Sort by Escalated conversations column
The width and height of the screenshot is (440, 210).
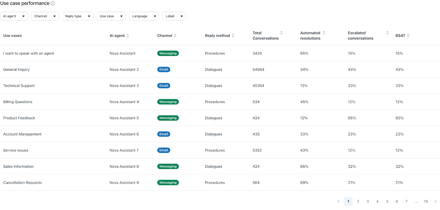pyautogui.click(x=387, y=33)
